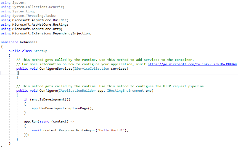Click 'Response' in context.Response.WriteAsync

tap(67, 130)
